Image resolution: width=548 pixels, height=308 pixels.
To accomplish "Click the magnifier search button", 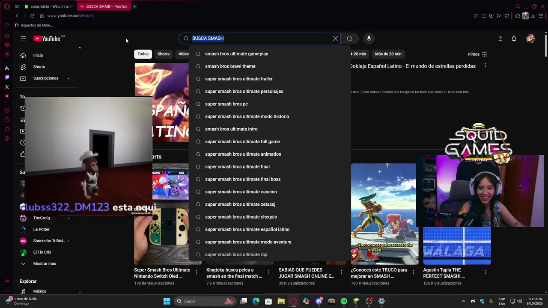I will pyautogui.click(x=350, y=38).
